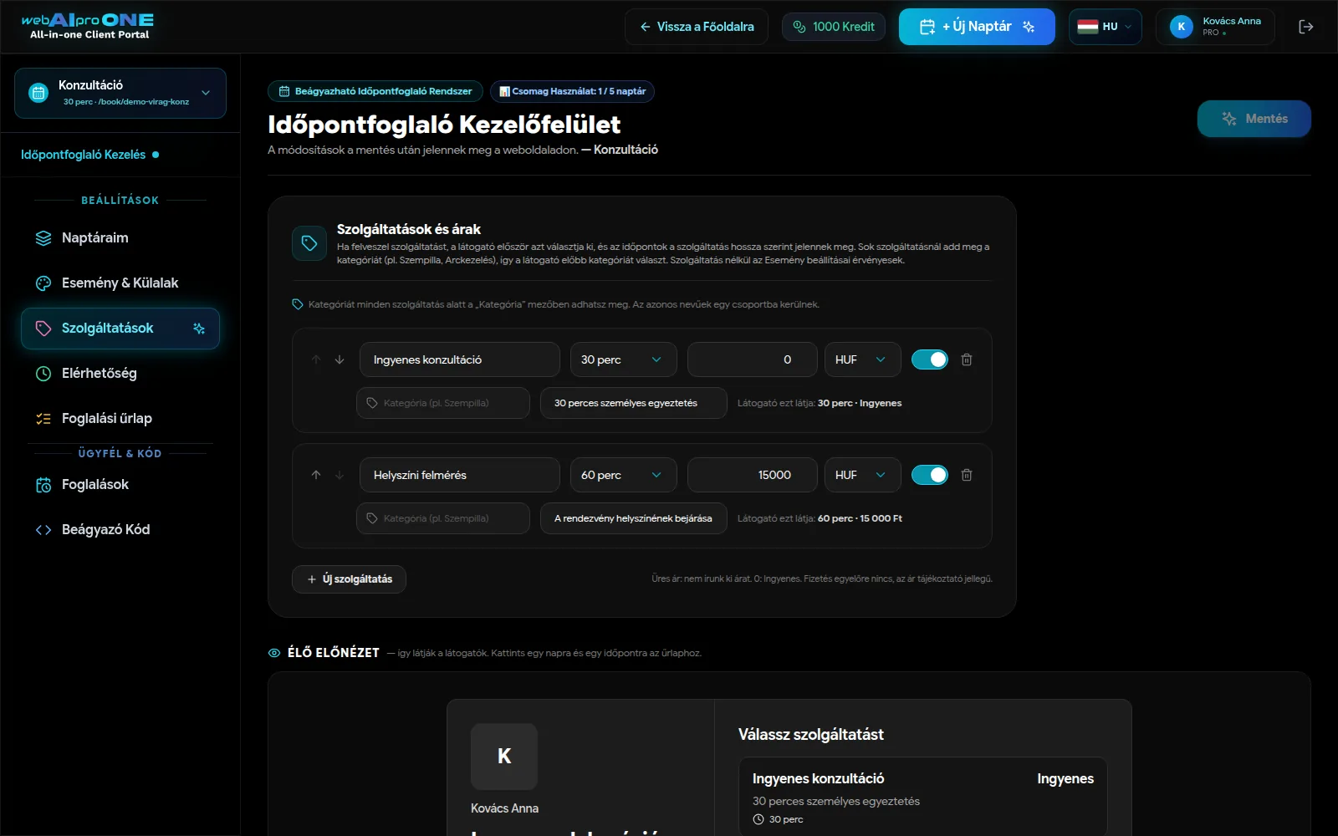
Task: Click the Időpontfoglaló Kezelés link
Action: 90,155
